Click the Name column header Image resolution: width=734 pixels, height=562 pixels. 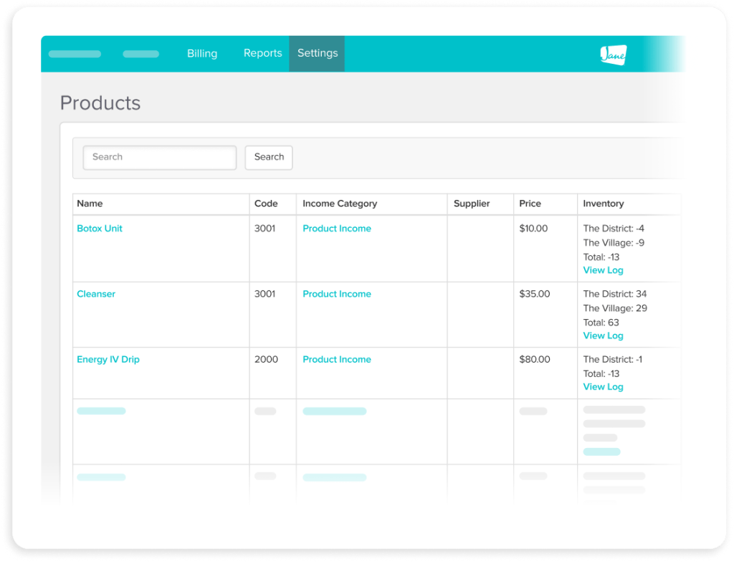(89, 204)
